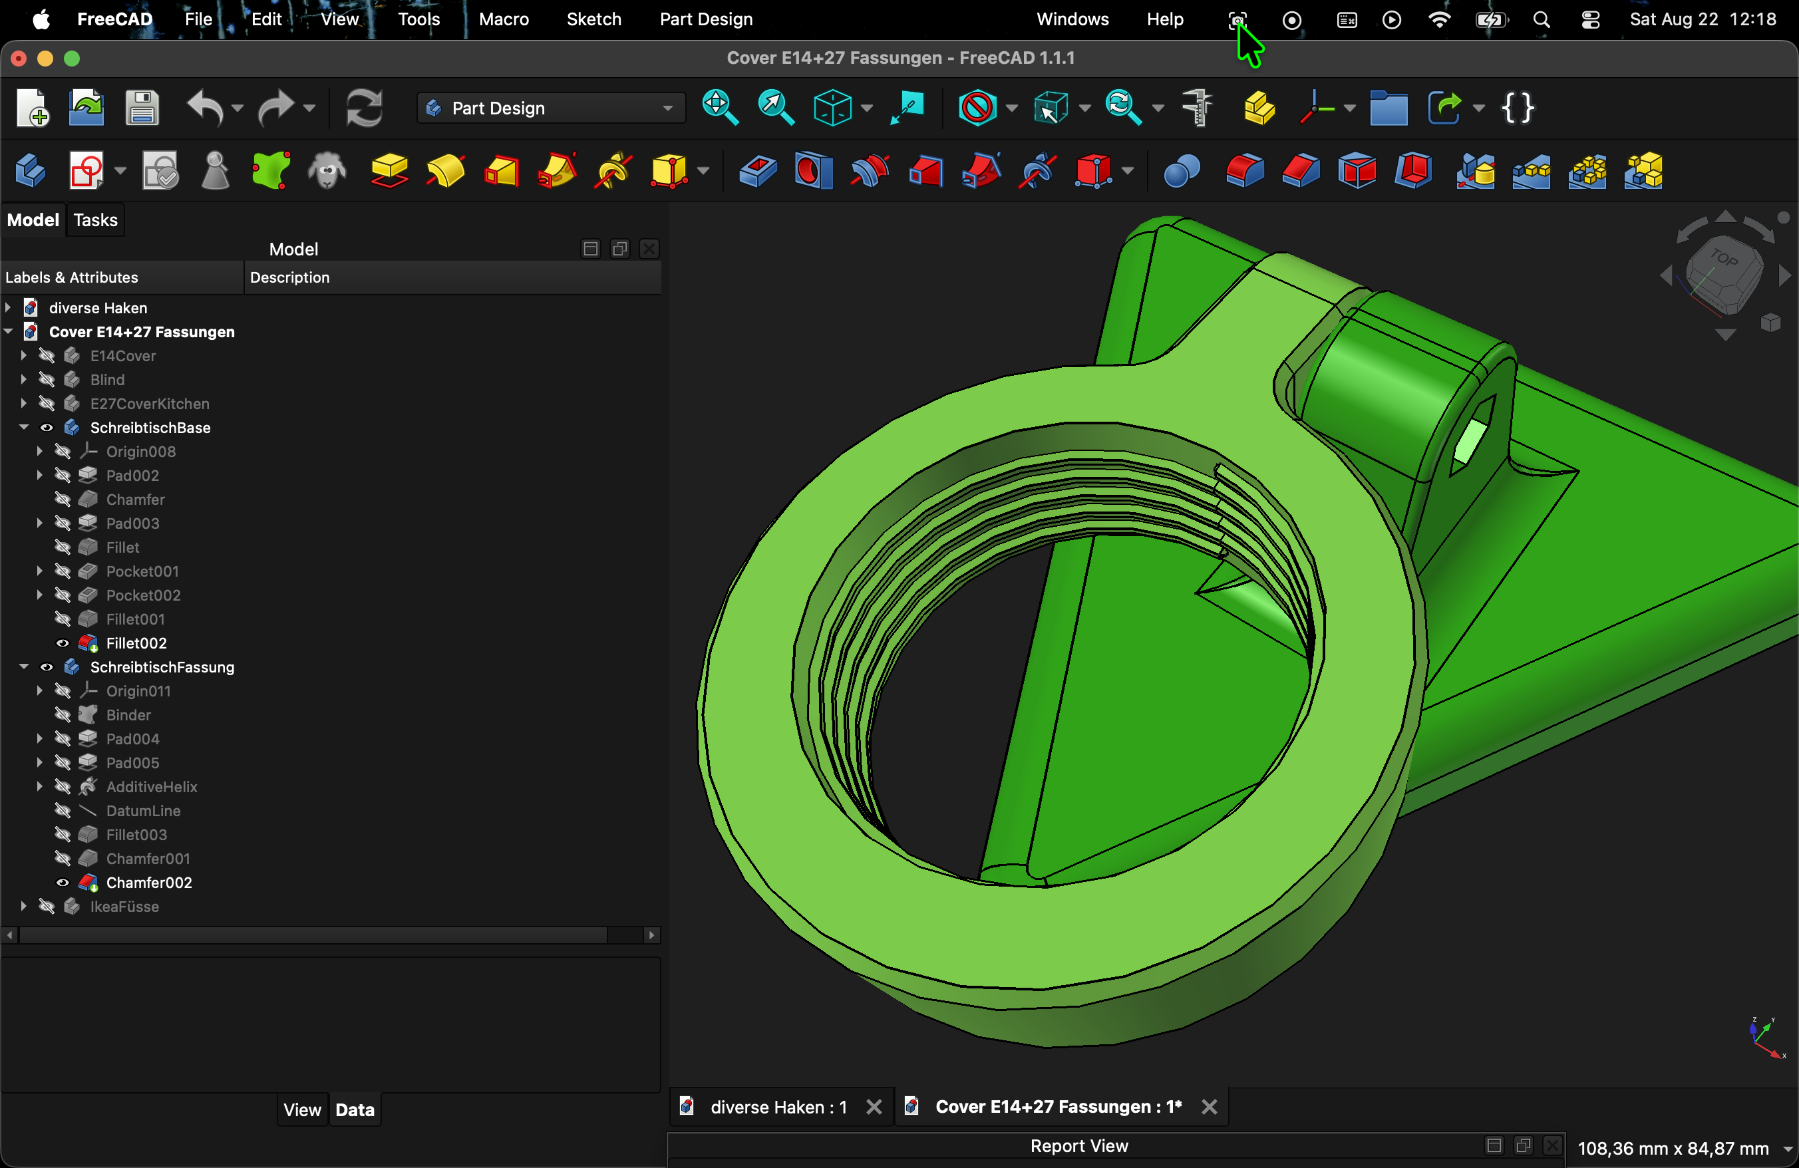Apply the Boolean operation tool

click(1182, 171)
